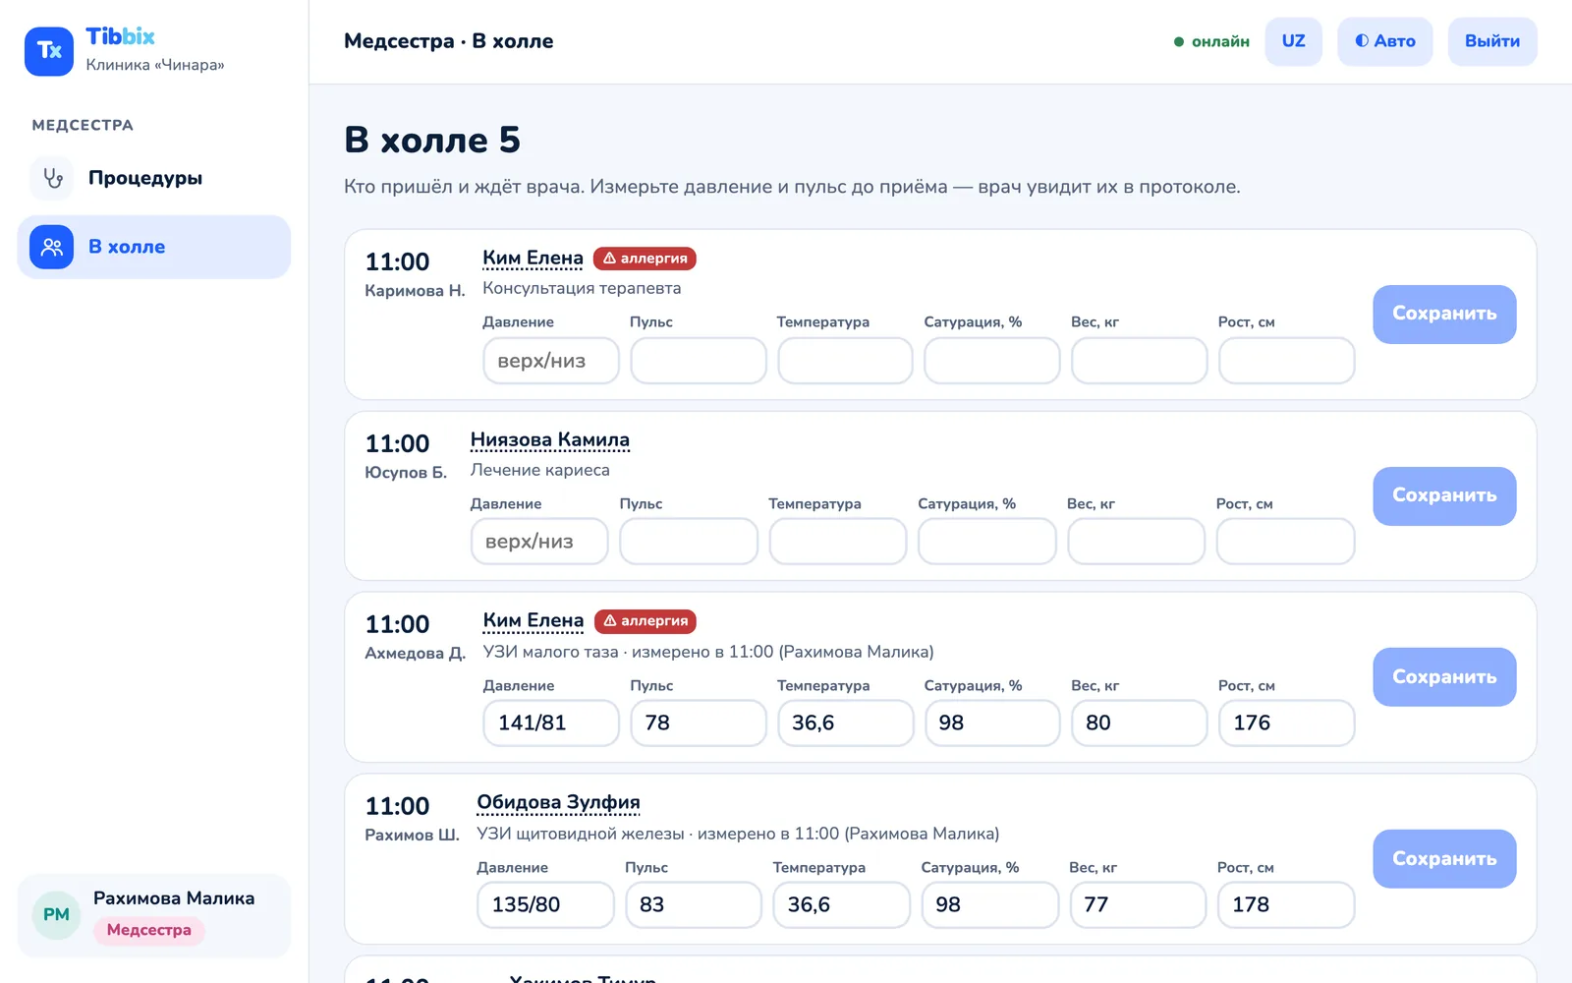Viewport: 1572px width, 983px height.
Task: Click the weight field showing 80
Action: coord(1140,723)
